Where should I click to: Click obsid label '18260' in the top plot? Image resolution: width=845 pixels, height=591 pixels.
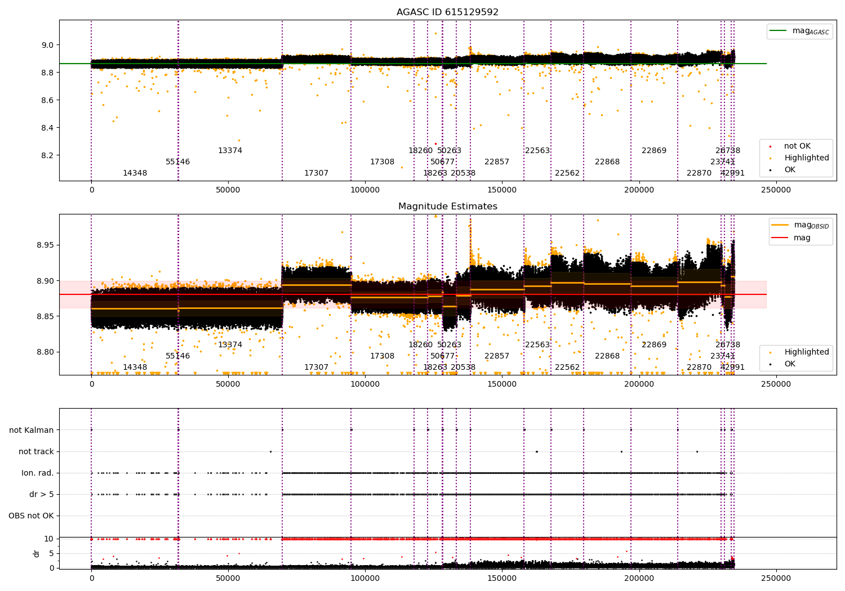tap(421, 151)
